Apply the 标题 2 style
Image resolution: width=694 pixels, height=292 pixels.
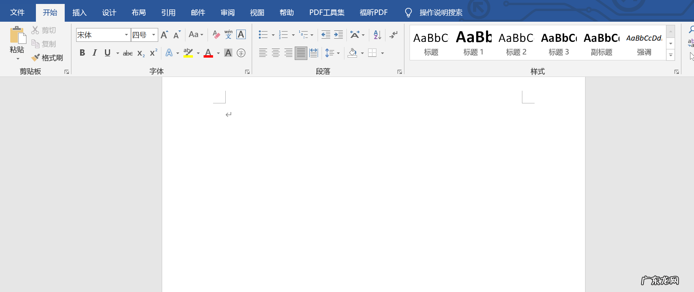[x=516, y=43]
